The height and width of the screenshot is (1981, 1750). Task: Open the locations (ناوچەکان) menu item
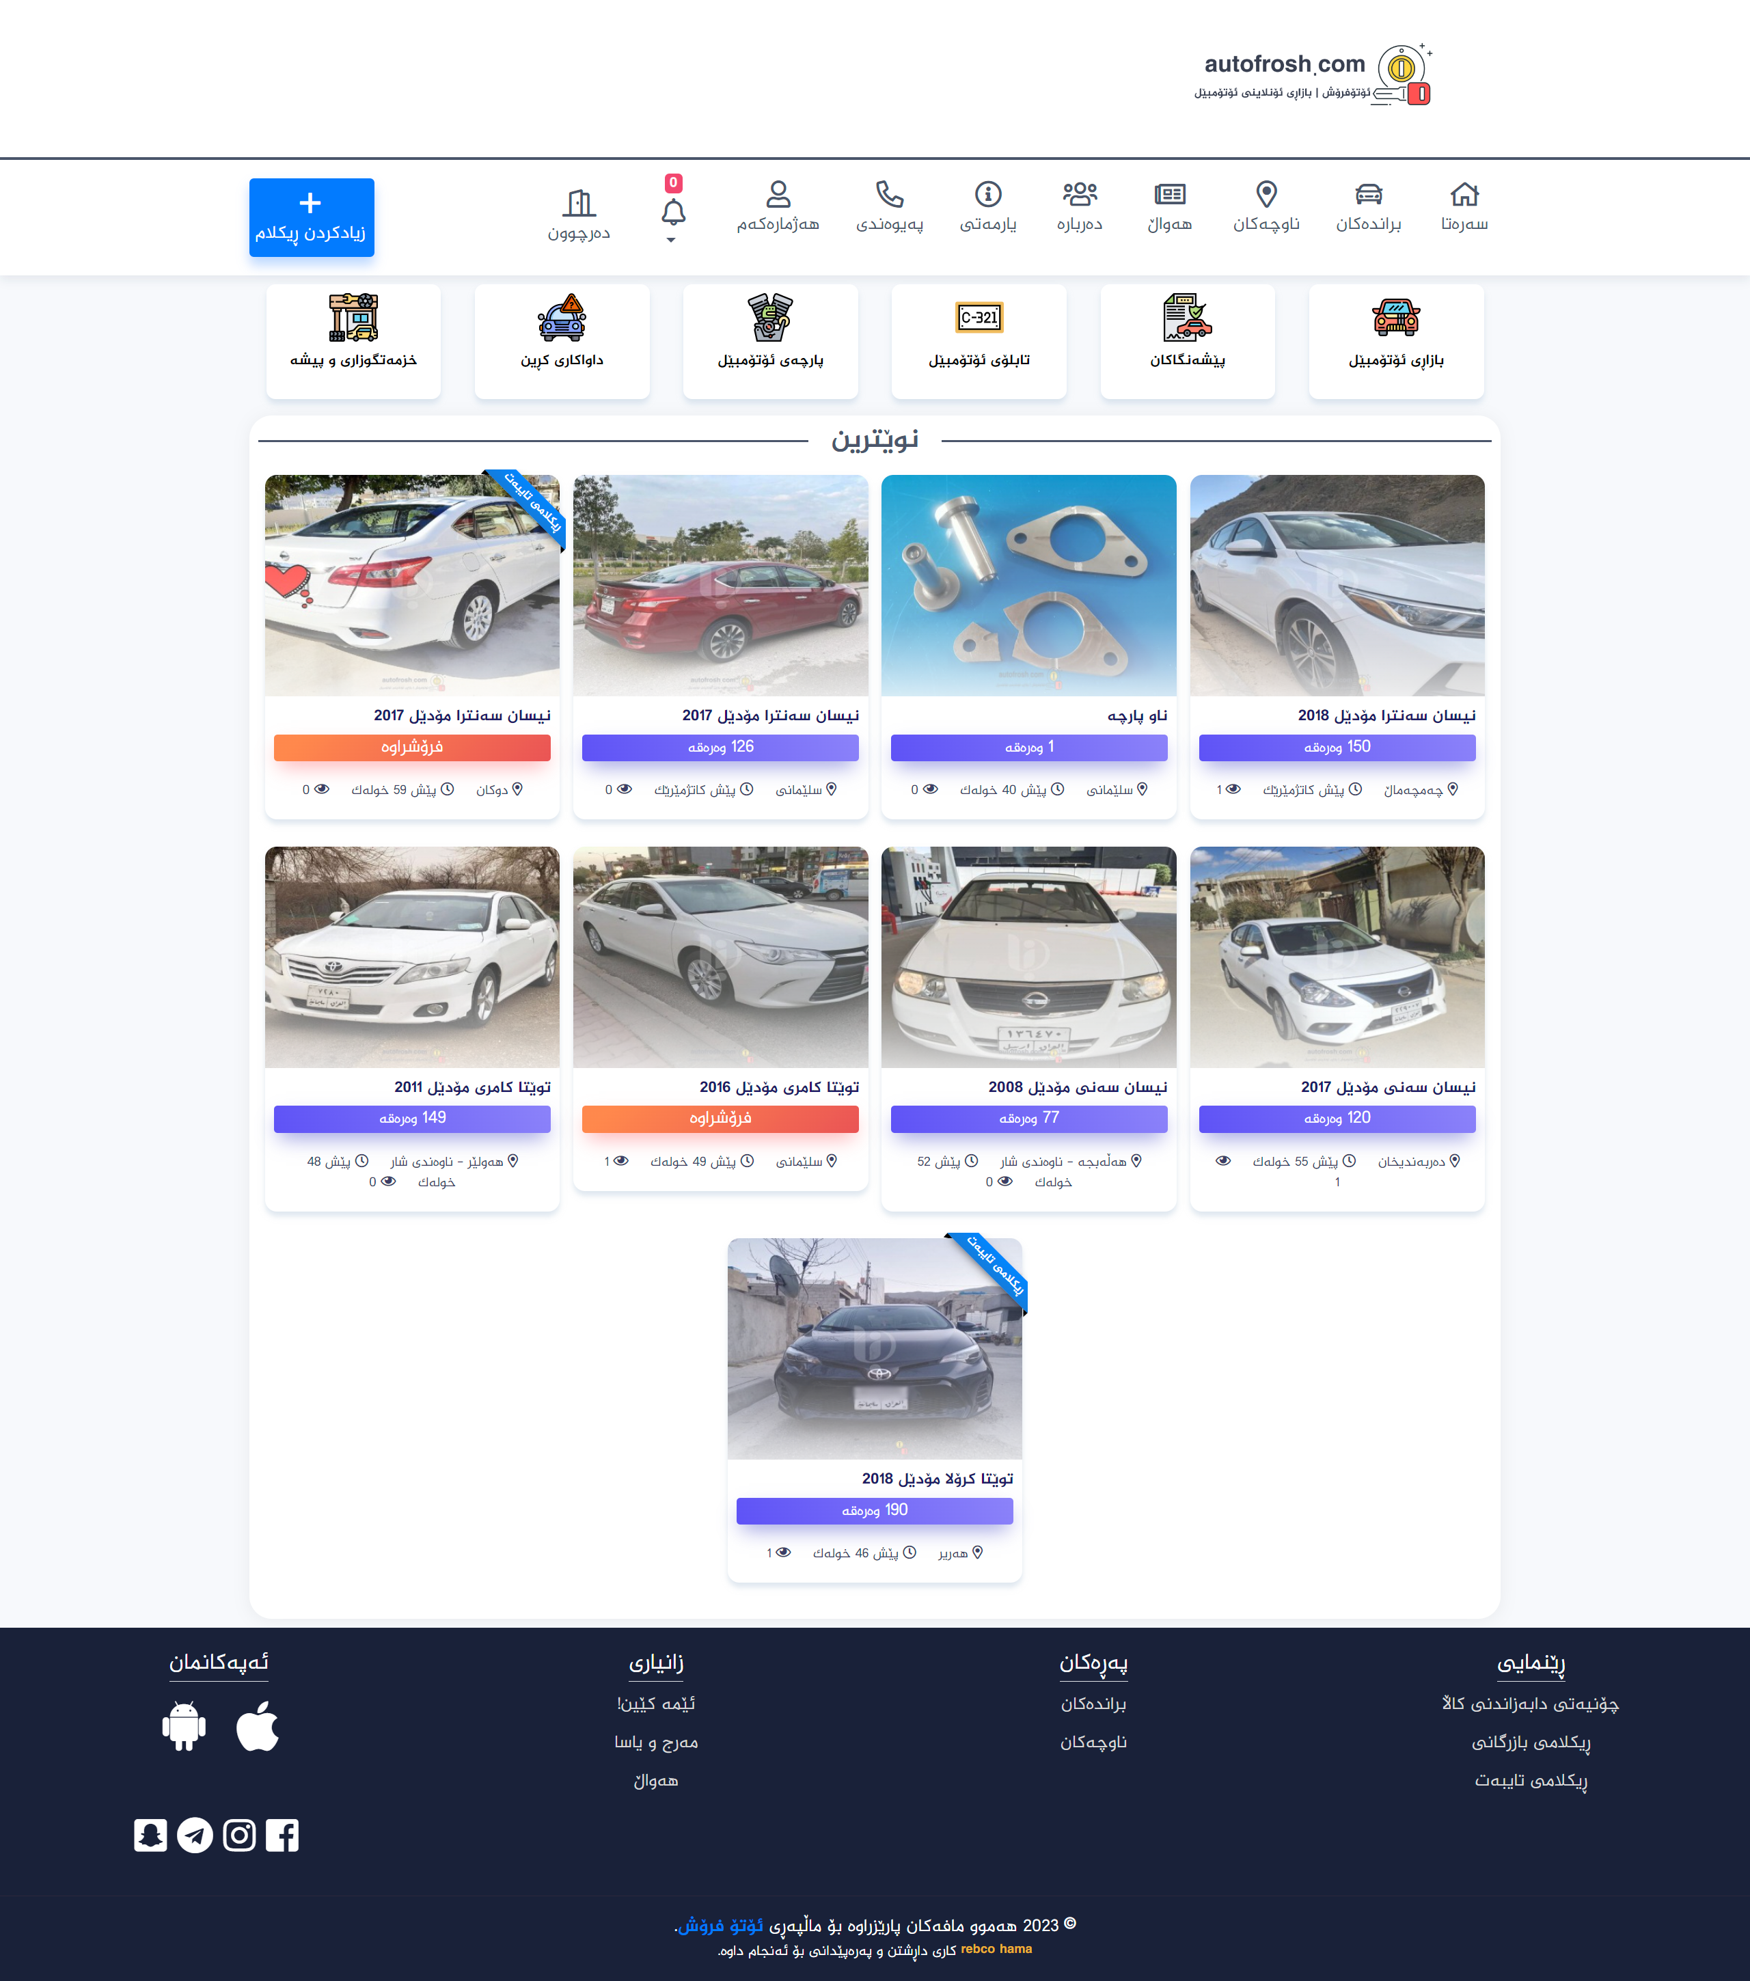pyautogui.click(x=1266, y=208)
